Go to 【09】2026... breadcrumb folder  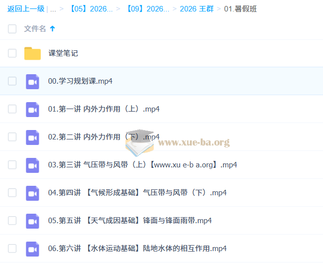(x=148, y=9)
